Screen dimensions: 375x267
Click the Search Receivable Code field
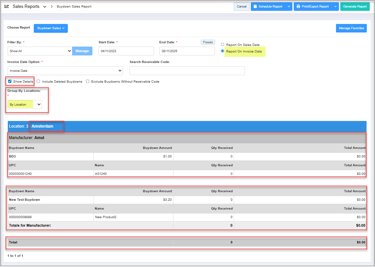click(187, 71)
